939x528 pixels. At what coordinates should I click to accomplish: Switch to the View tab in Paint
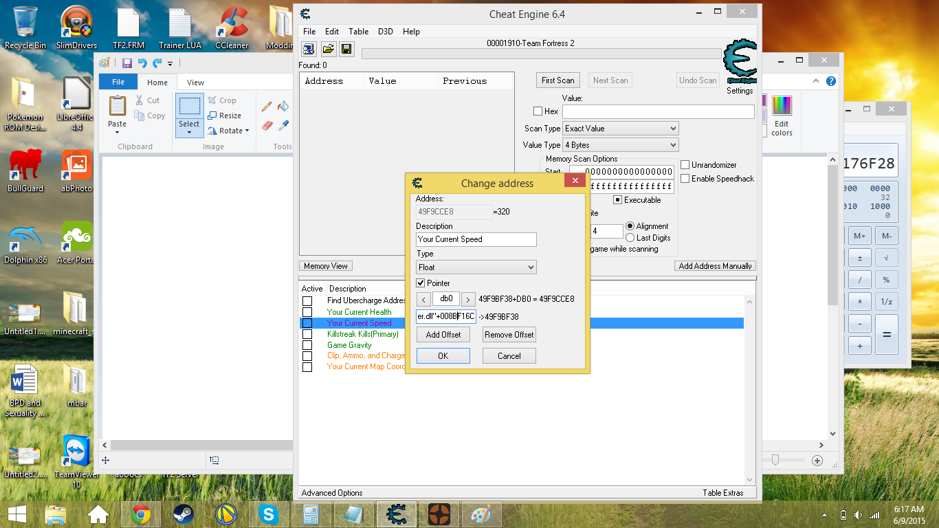tap(195, 82)
